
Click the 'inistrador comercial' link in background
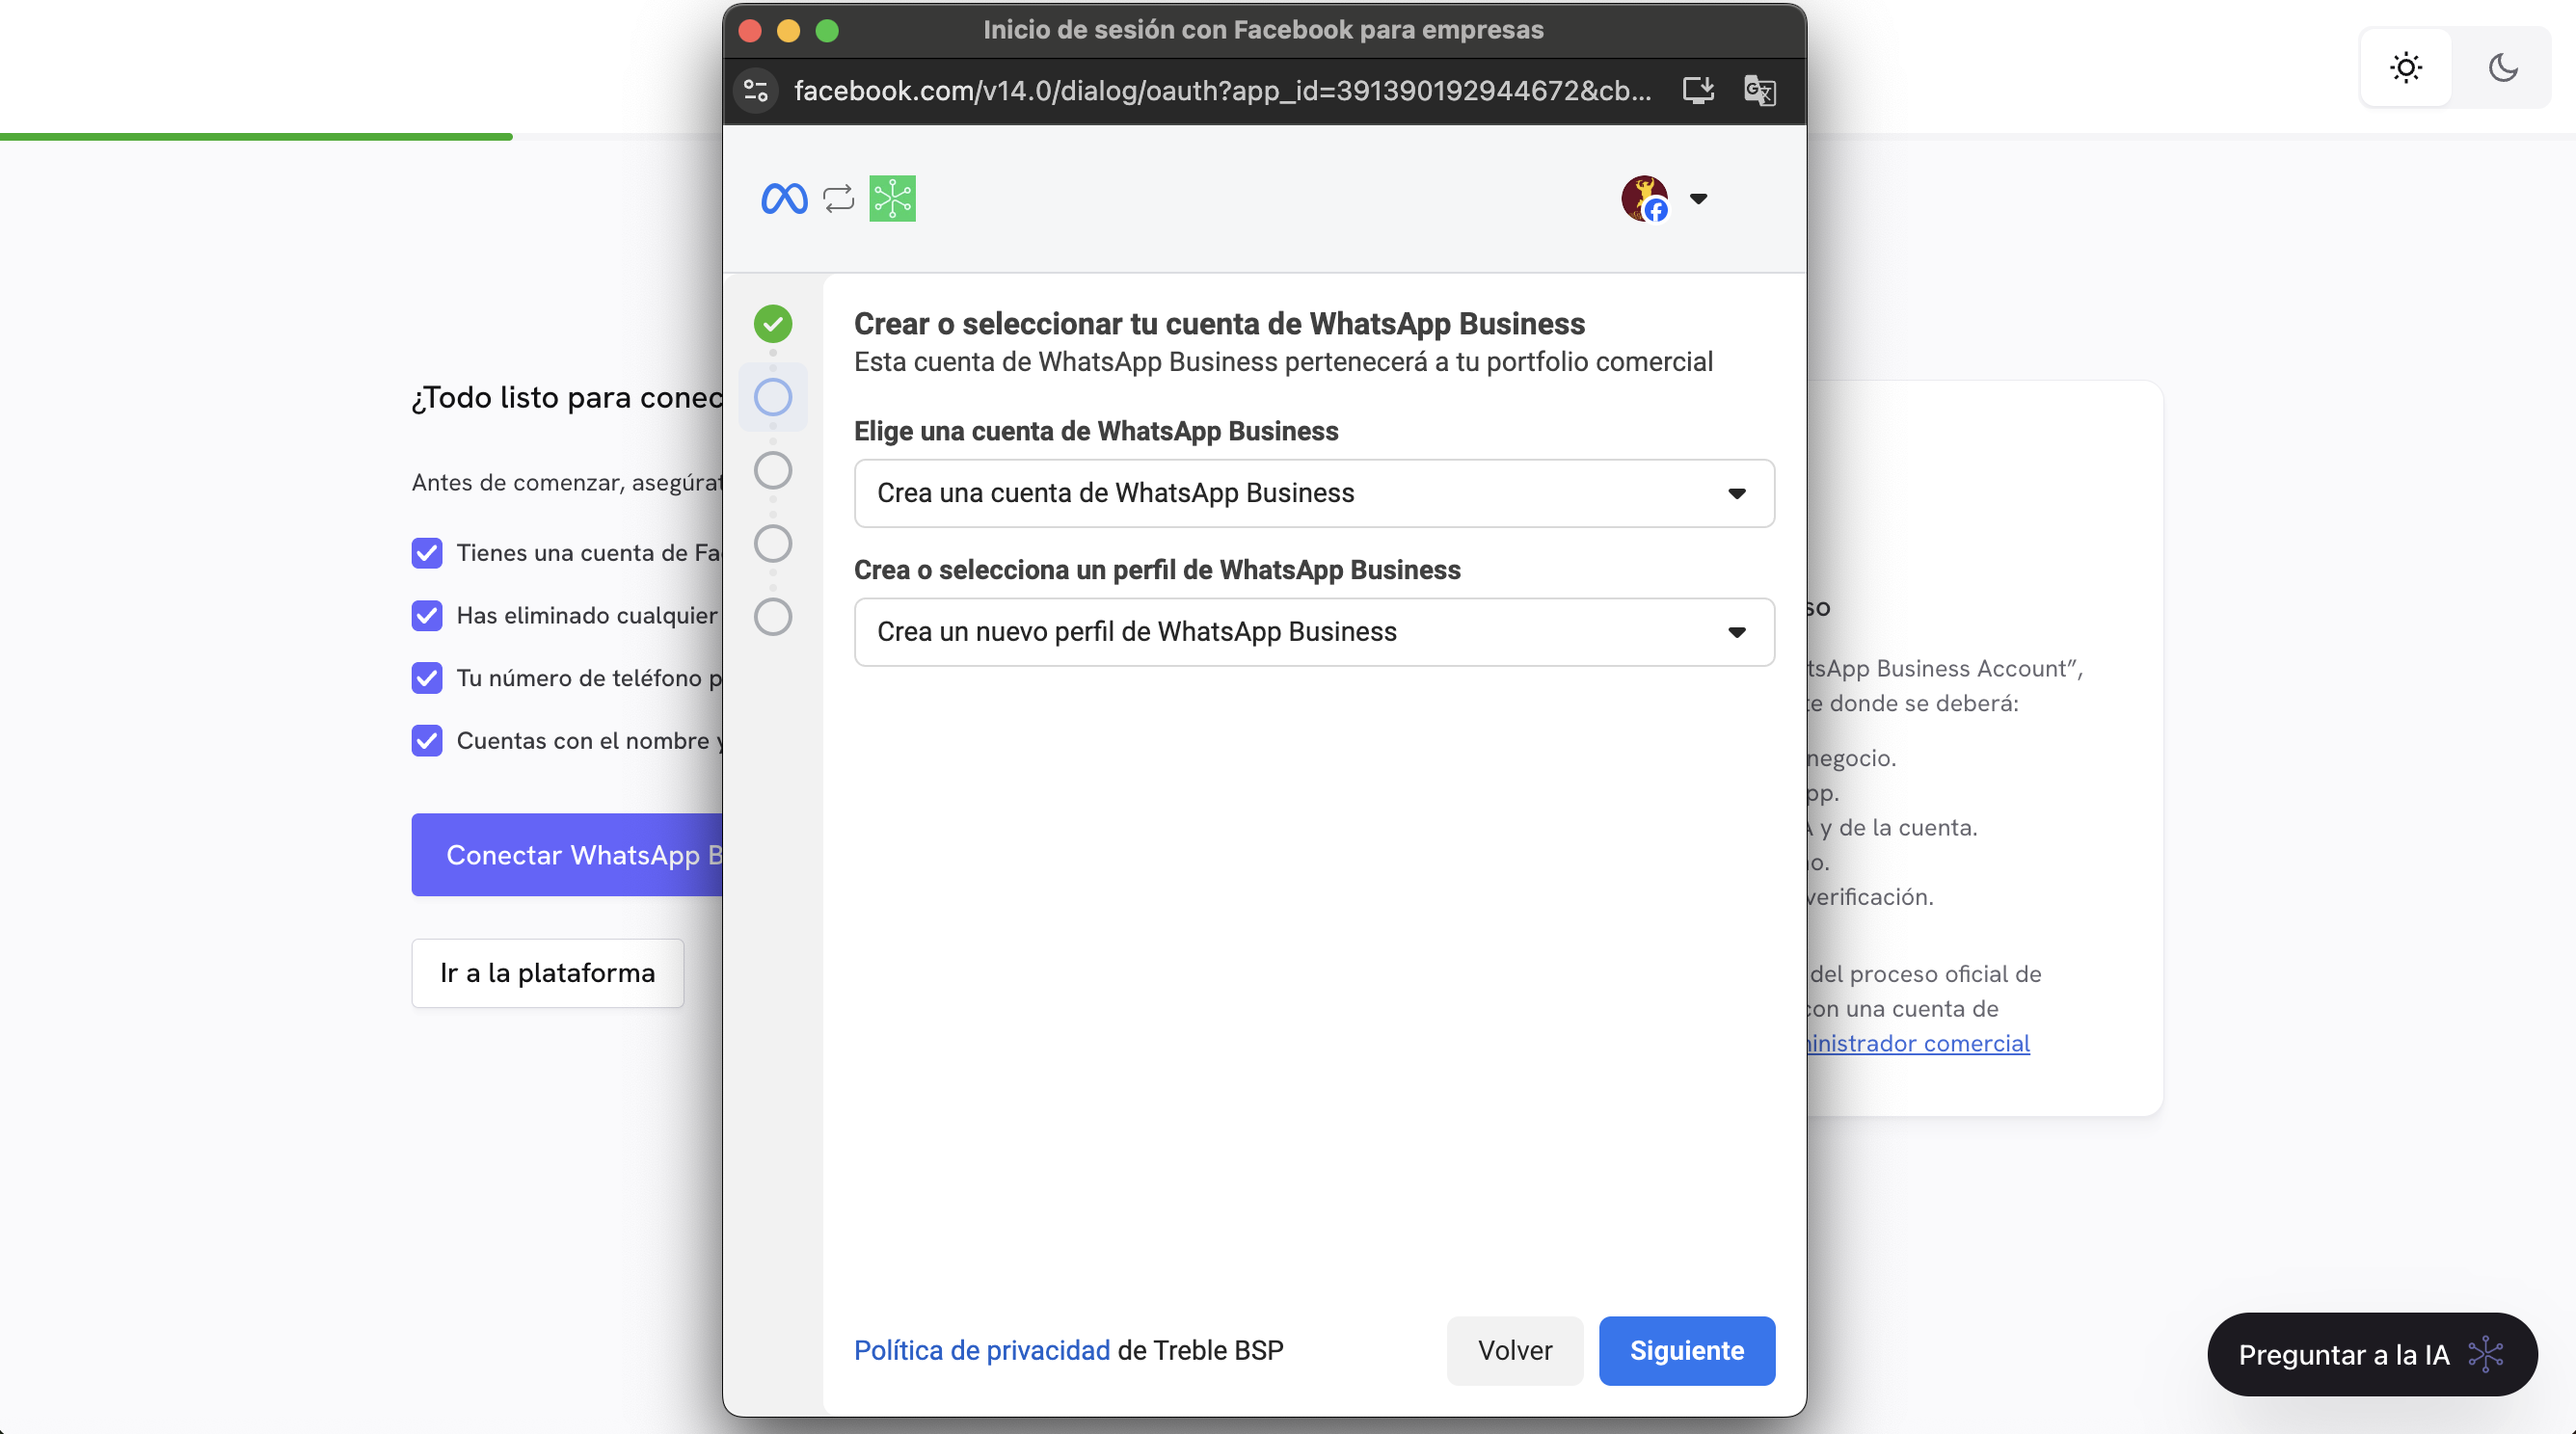click(x=1918, y=1044)
